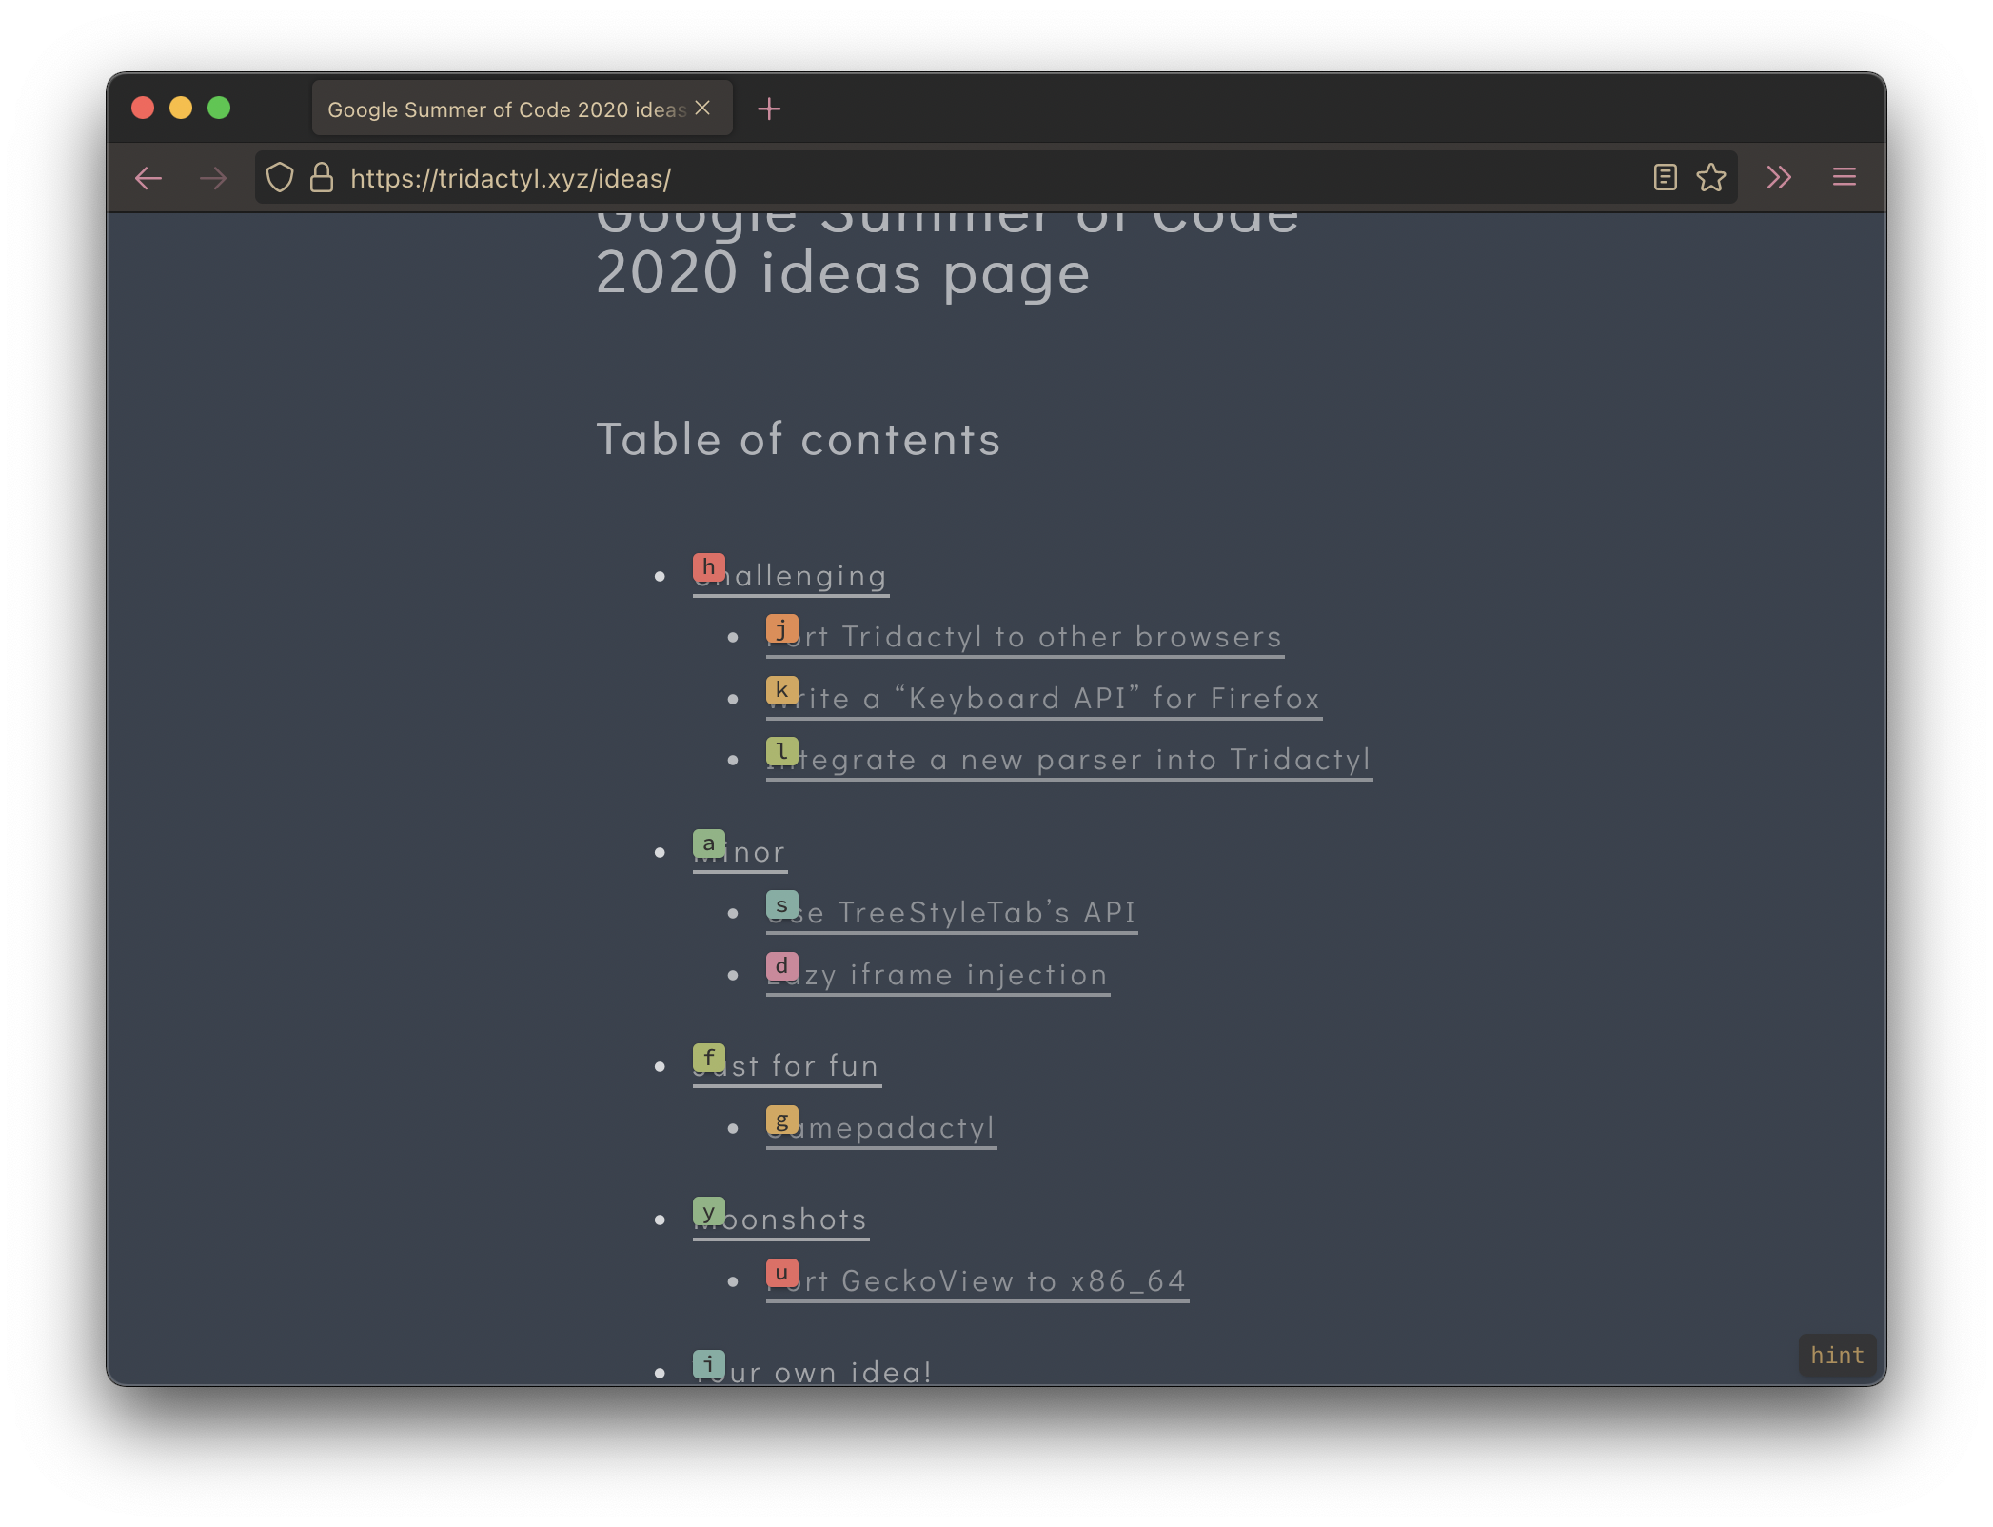
Task: Expand the toolbar overflow chevron
Action: pos(1779,177)
